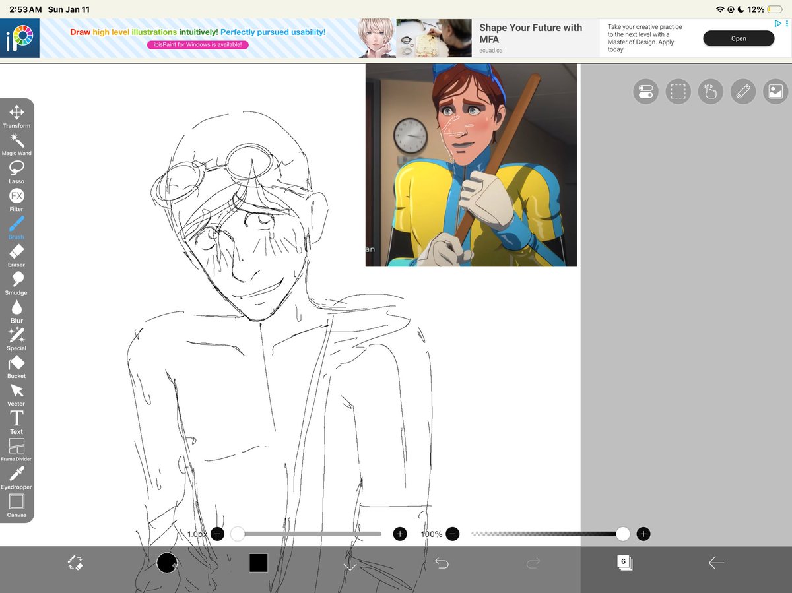The width and height of the screenshot is (792, 593).
Task: Select the Brush tool
Action: click(16, 228)
